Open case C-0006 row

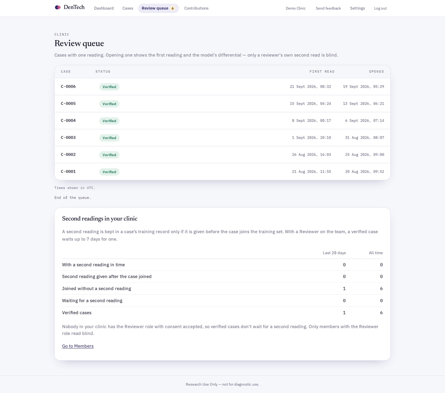[x=222, y=87]
